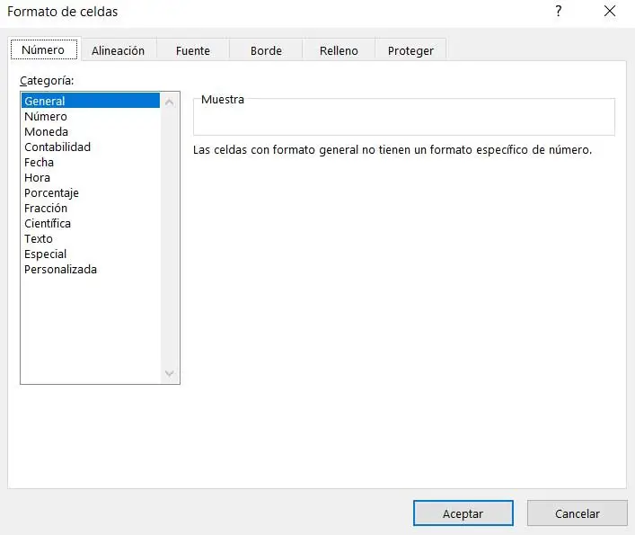The width and height of the screenshot is (635, 535).
Task: Choose the Personalizada category
Action: click(91, 269)
